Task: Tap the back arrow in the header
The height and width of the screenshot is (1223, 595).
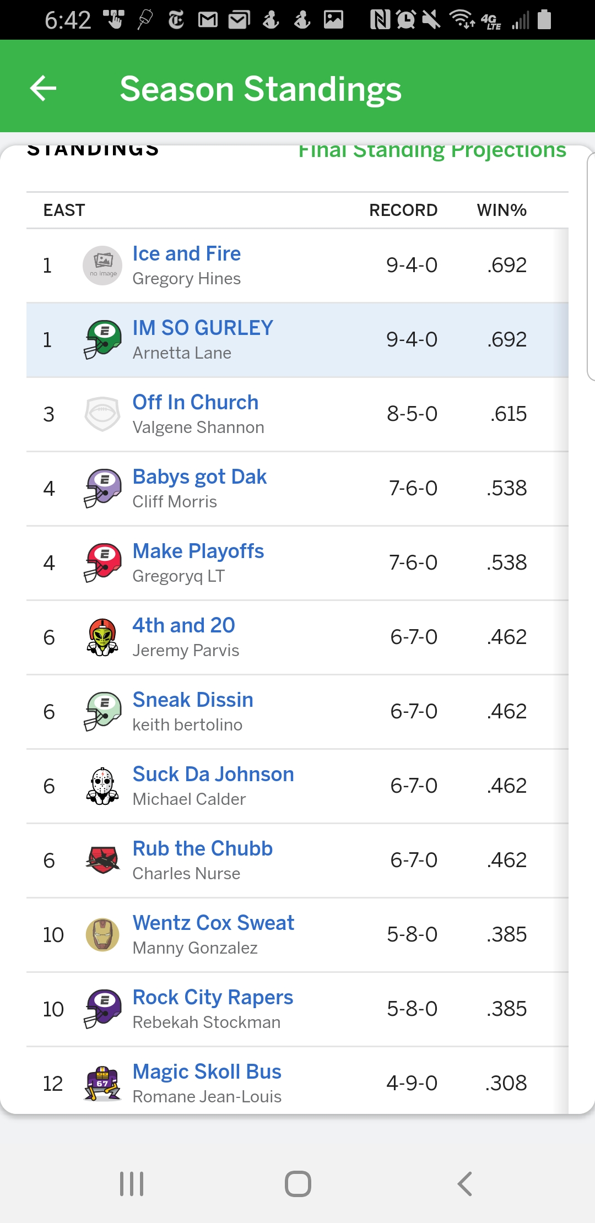Action: coord(44,88)
